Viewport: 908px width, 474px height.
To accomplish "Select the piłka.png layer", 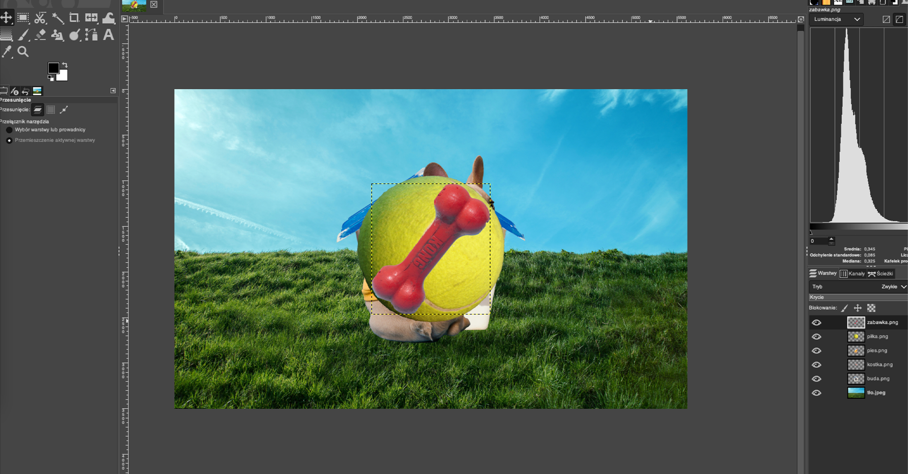I will point(858,336).
